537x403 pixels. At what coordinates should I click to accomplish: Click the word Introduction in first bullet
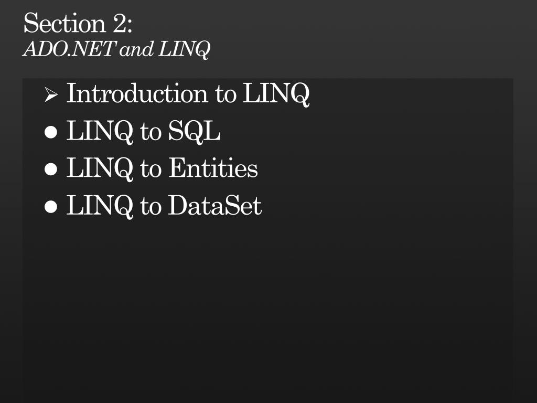click(137, 93)
